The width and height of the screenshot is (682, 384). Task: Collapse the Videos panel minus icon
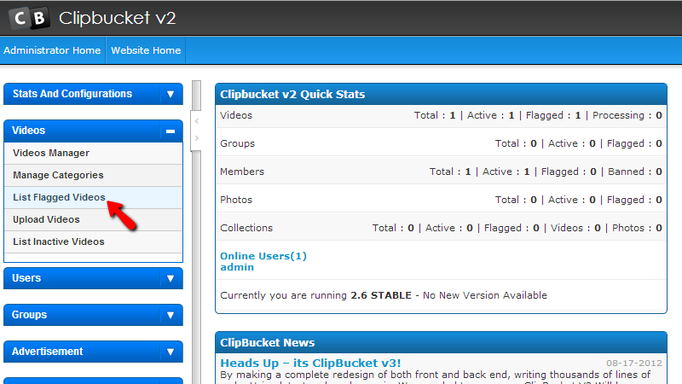click(170, 131)
